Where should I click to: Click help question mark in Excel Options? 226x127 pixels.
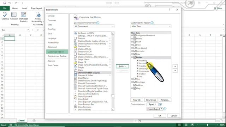click(x=169, y=10)
